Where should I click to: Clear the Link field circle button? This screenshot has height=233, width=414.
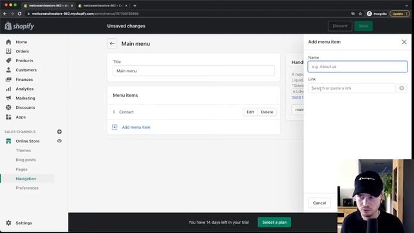pos(402,88)
